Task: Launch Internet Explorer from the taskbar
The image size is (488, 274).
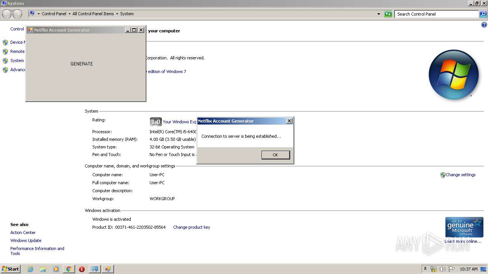Action: (30, 269)
